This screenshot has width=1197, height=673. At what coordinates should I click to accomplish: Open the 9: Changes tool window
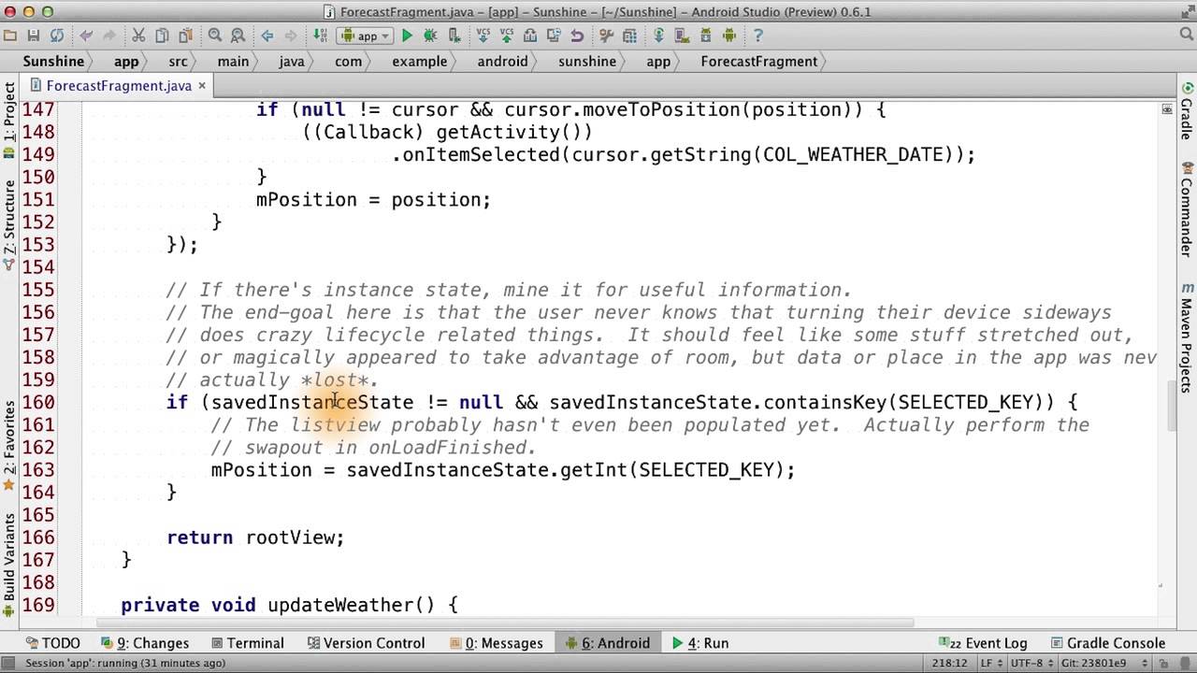pyautogui.click(x=144, y=643)
